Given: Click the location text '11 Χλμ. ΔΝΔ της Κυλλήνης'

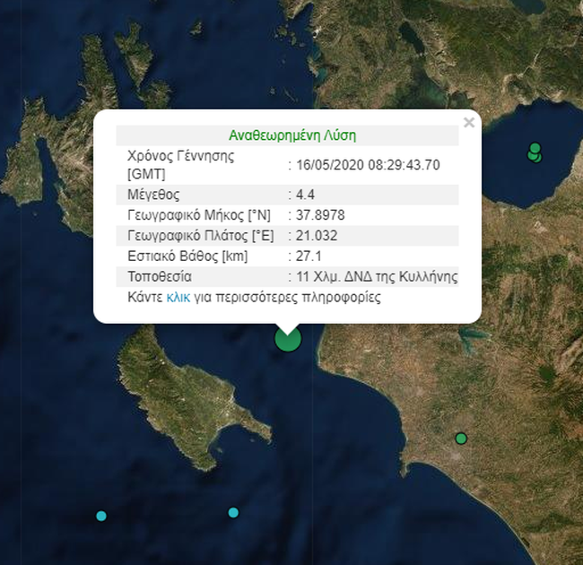Looking at the screenshot, I should (377, 276).
